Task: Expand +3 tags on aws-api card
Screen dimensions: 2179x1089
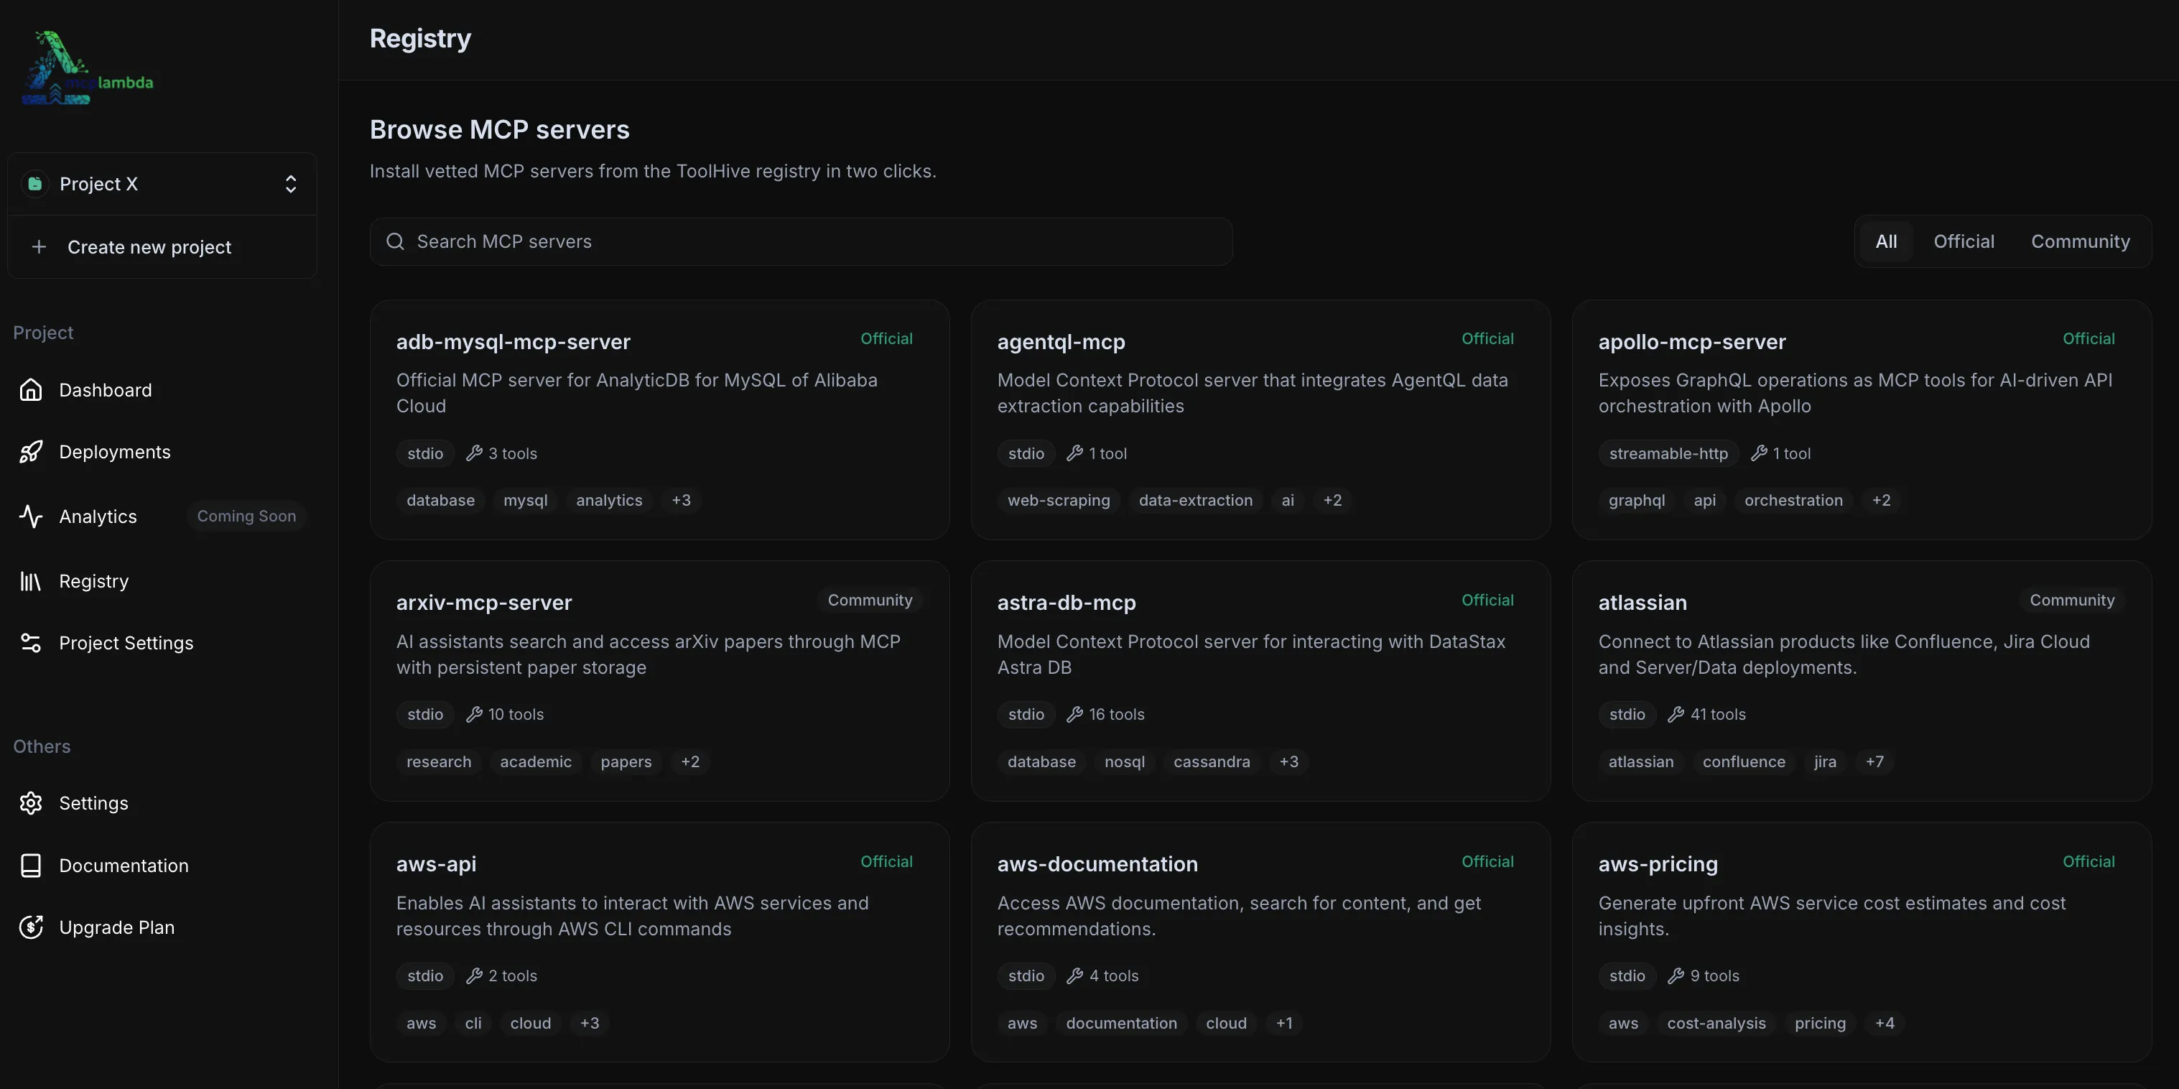Action: coord(590,1023)
